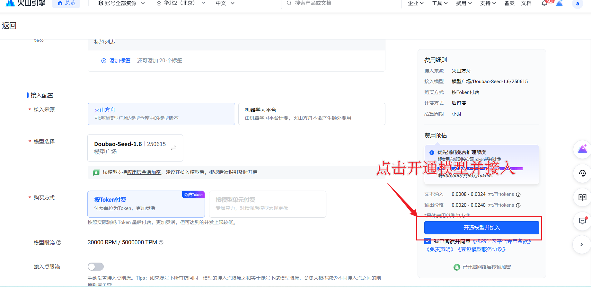Click 返回 to go back
Image resolution: width=591 pixels, height=287 pixels.
tap(9, 26)
